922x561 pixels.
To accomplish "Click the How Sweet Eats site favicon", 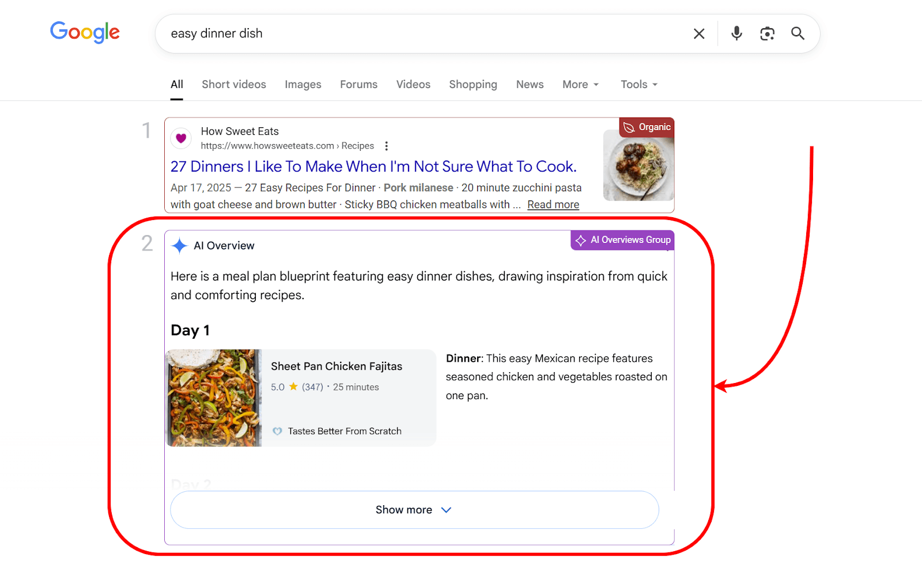I will [x=180, y=138].
